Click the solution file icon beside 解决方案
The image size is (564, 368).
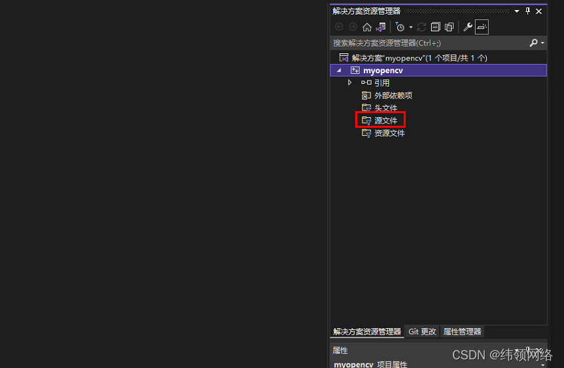[344, 57]
